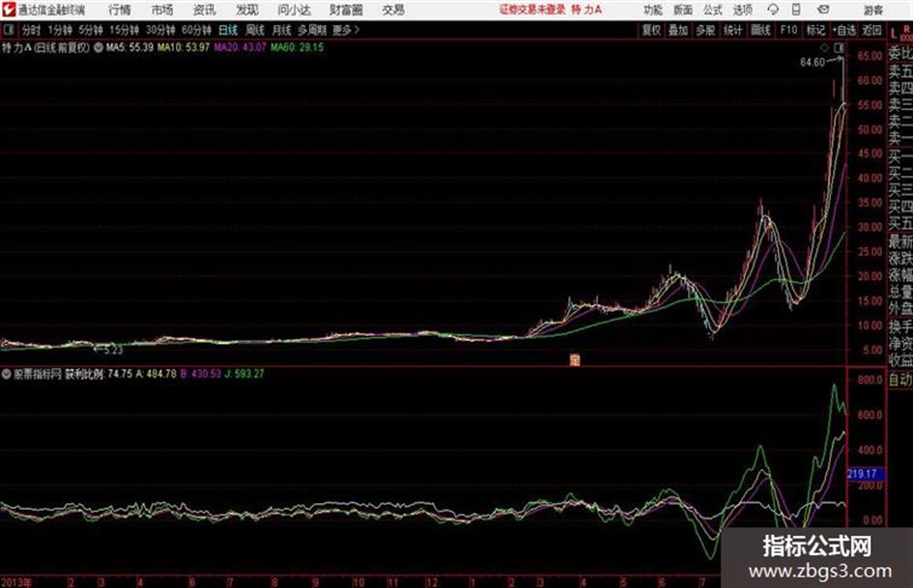Image resolution: width=913 pixels, height=588 pixels.
Task: Expand the 更多 periods chevron
Action: (x=346, y=30)
